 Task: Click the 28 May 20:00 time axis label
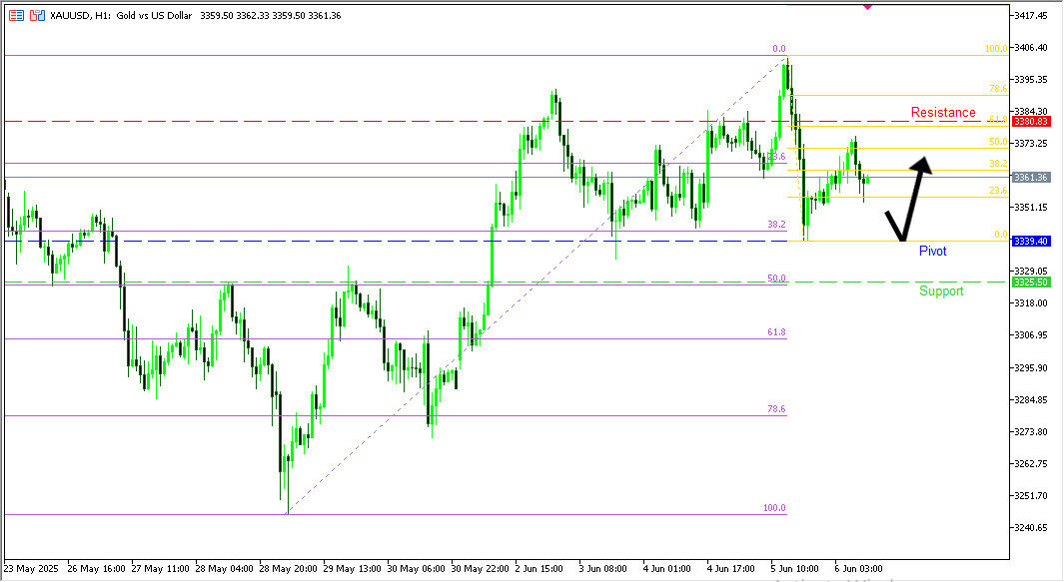pyautogui.click(x=290, y=568)
